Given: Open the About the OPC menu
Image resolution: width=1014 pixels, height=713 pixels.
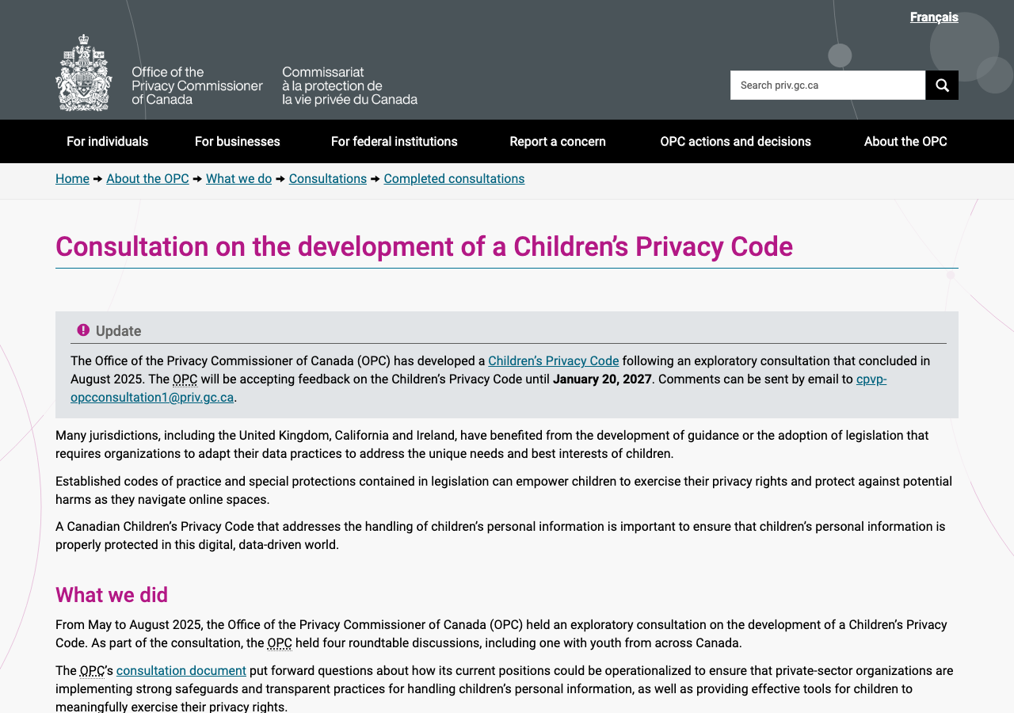Looking at the screenshot, I should [905, 142].
